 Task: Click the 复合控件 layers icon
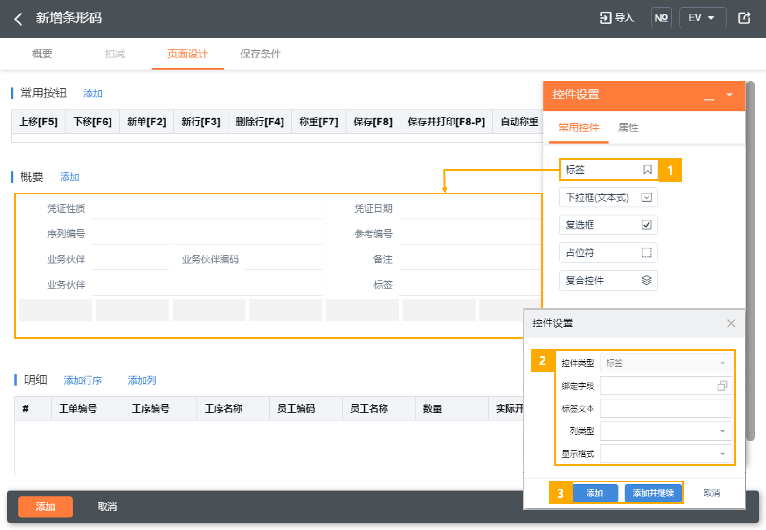[x=646, y=280]
